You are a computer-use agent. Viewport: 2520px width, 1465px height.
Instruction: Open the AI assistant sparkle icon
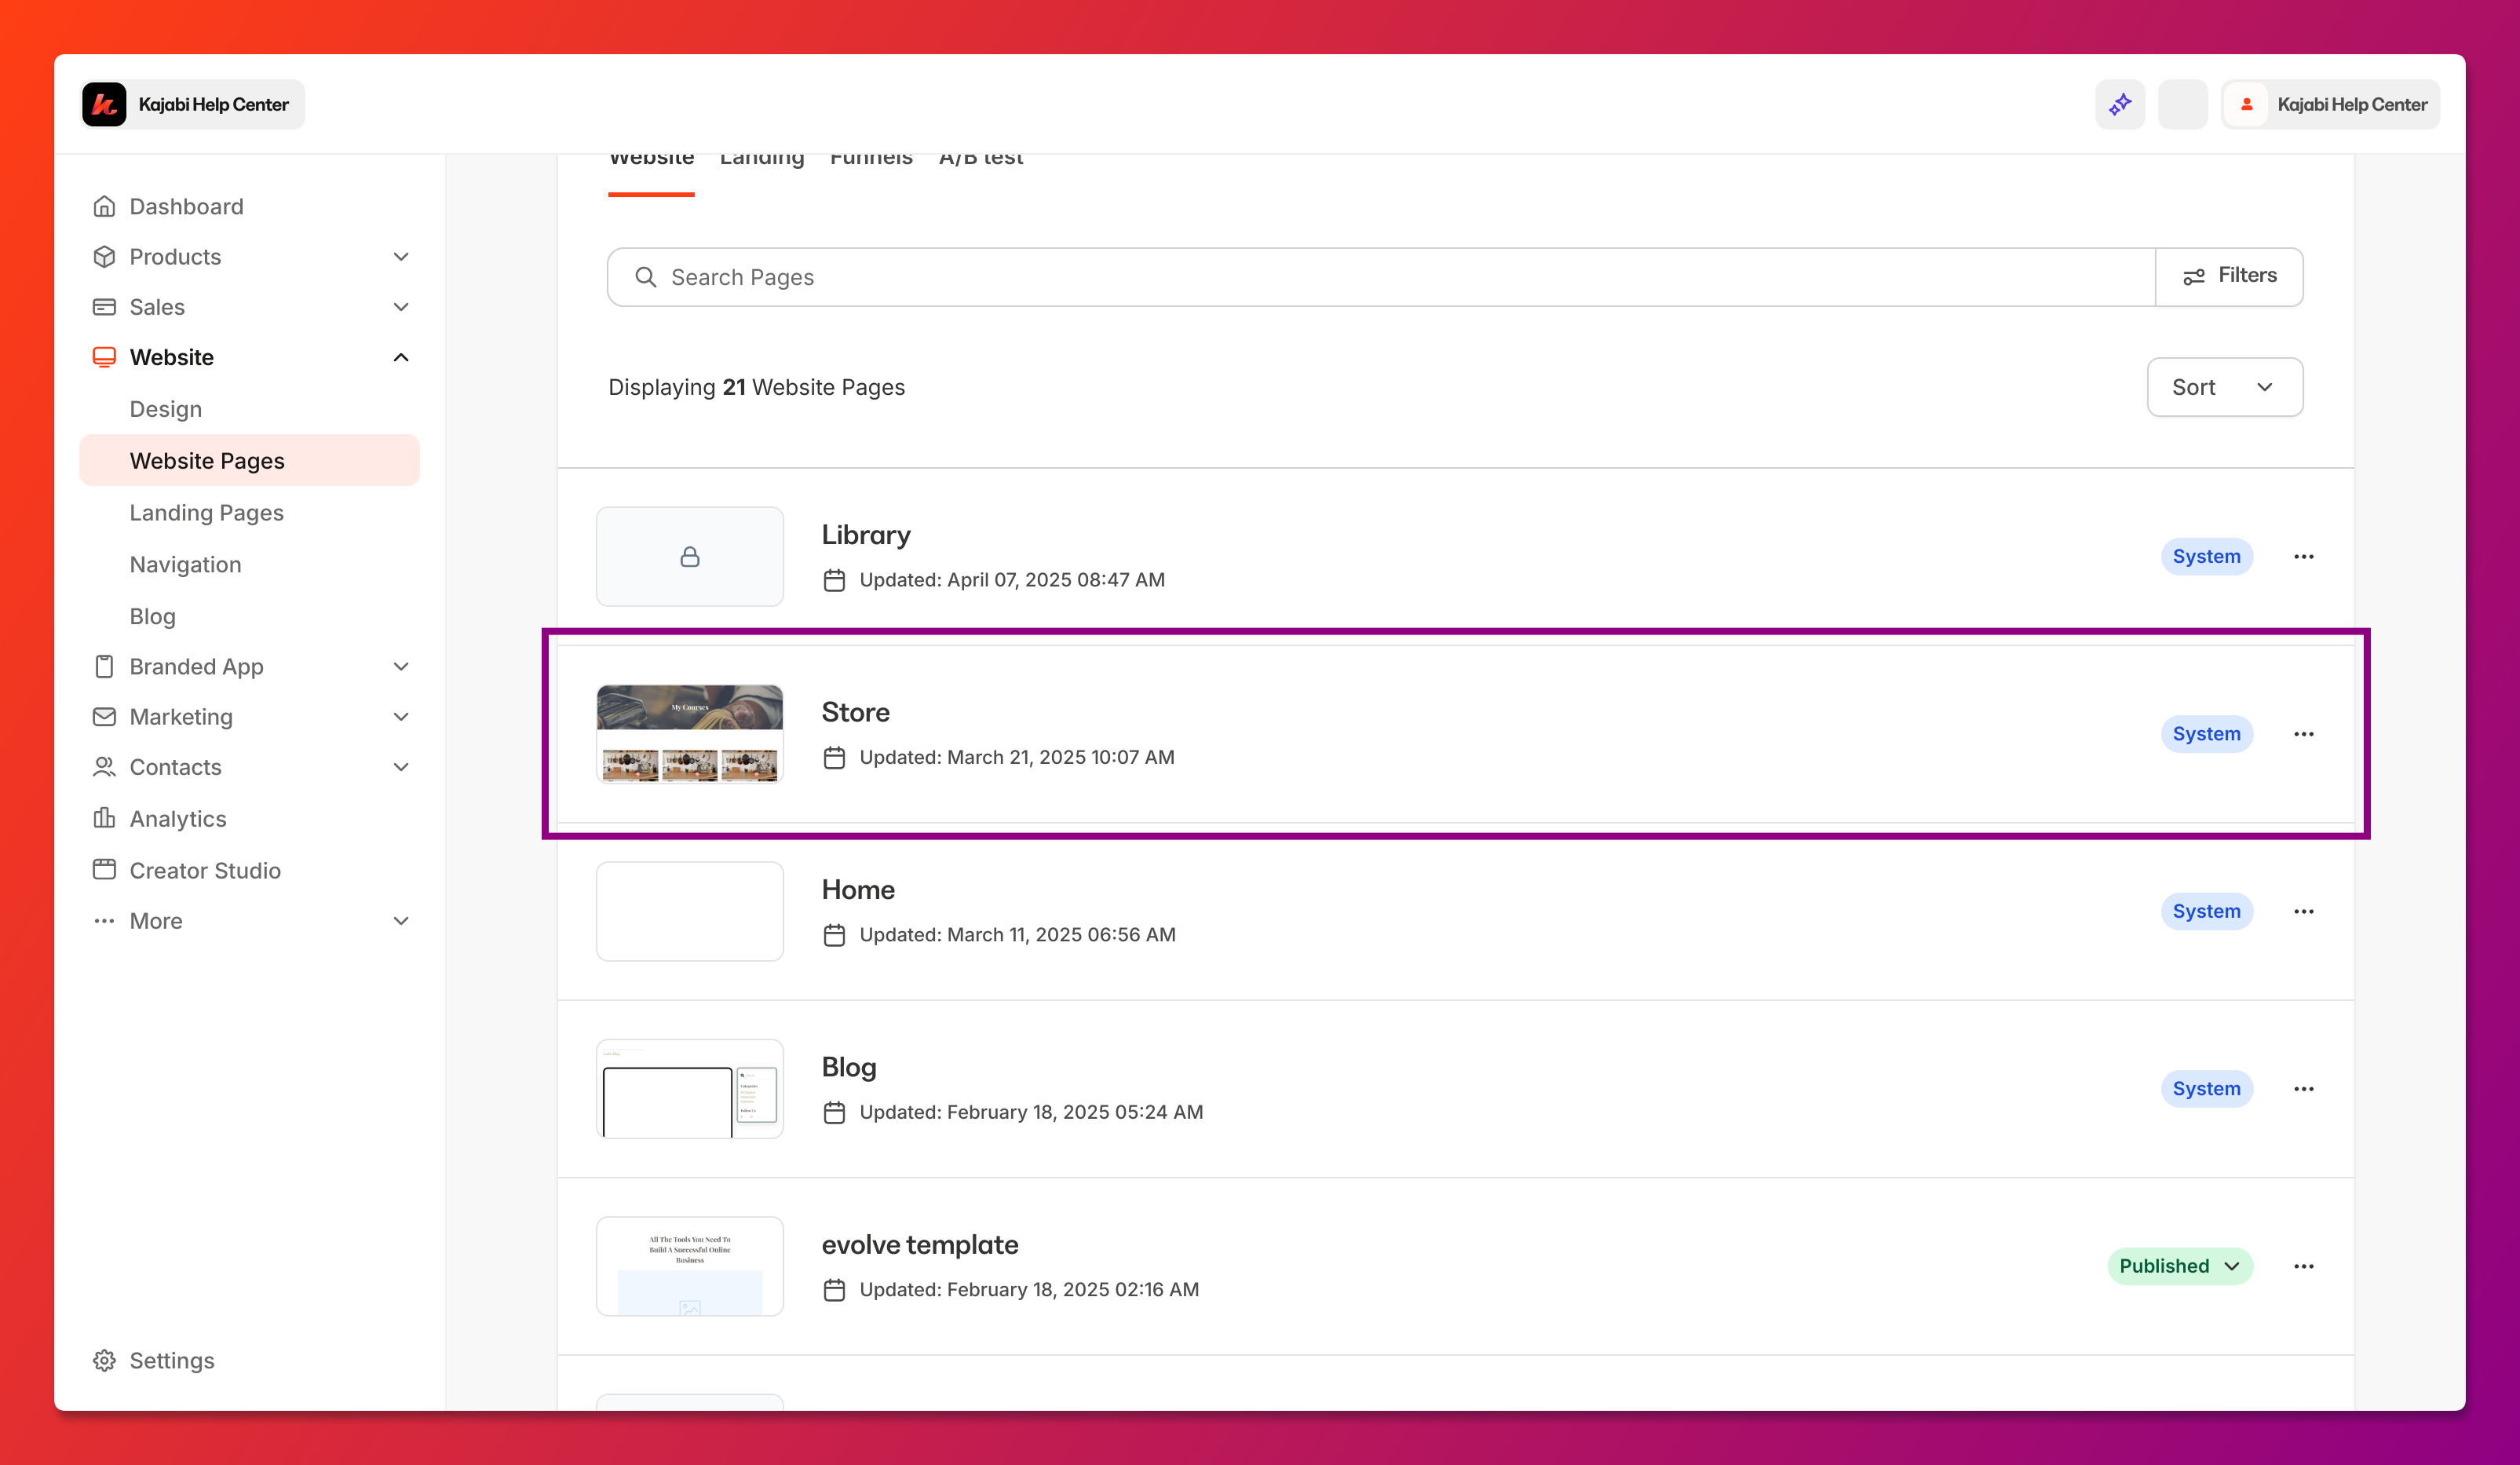(x=2120, y=104)
